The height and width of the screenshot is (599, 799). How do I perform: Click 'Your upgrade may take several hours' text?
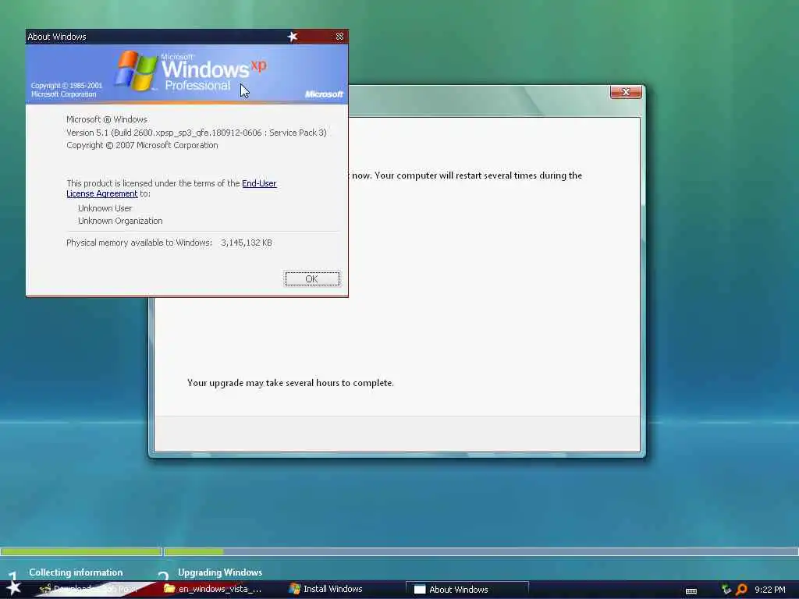[x=290, y=383]
